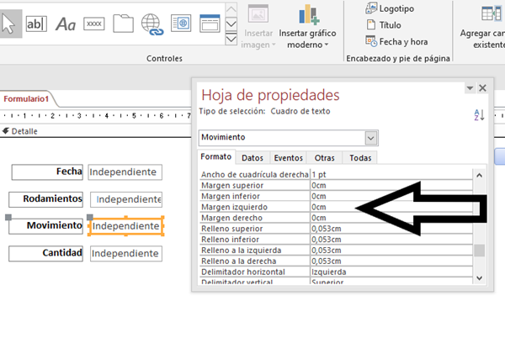Click the Logotipo button
This screenshot has height=359, width=505.
tap(394, 8)
